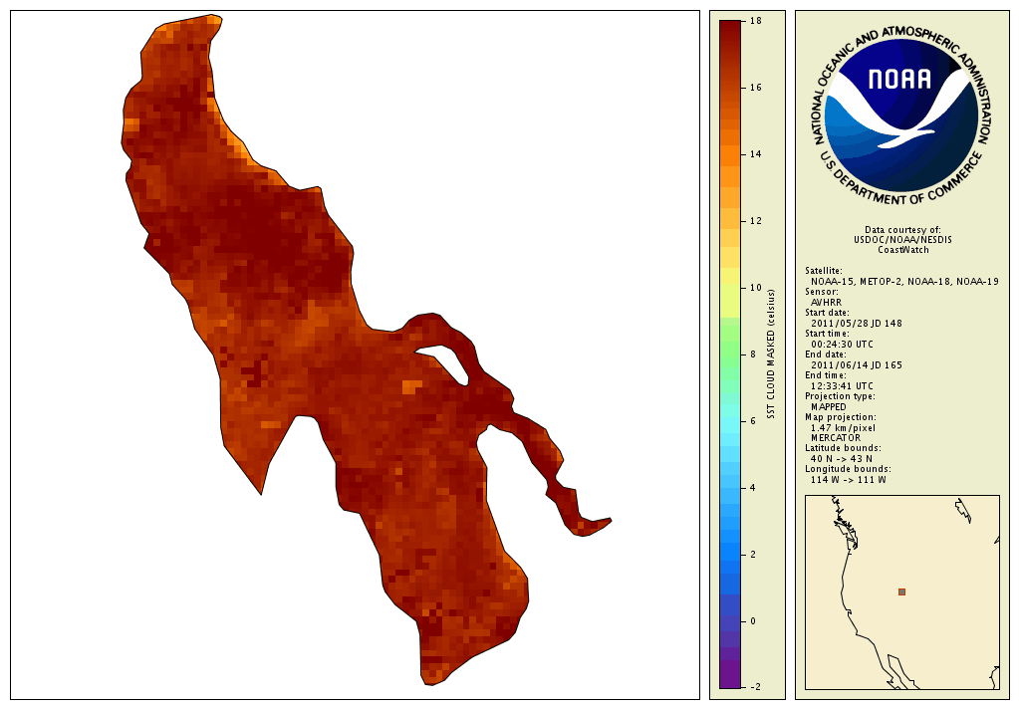The width and height of the screenshot is (1019, 709).
Task: Click the 'MAPPED' projection value
Action: [x=829, y=407]
